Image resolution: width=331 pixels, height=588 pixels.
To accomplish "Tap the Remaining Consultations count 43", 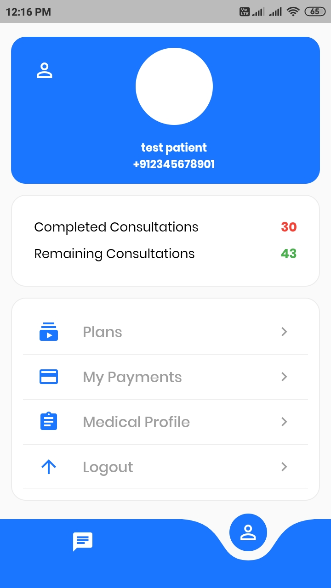I will point(289,254).
